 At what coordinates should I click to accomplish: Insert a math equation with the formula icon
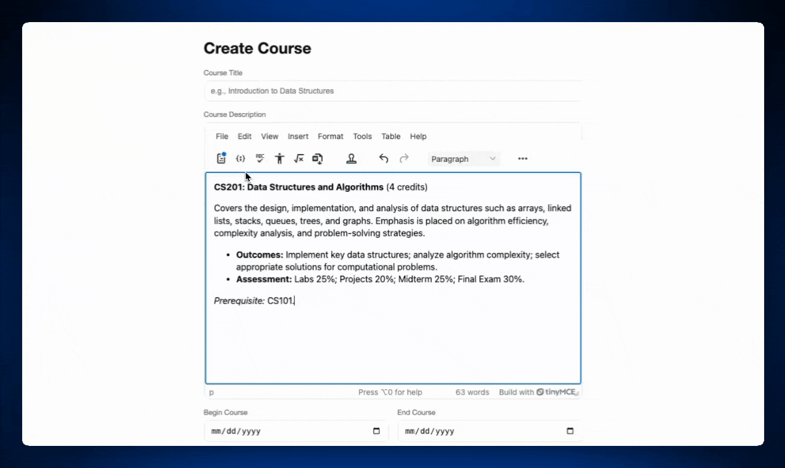pos(299,159)
